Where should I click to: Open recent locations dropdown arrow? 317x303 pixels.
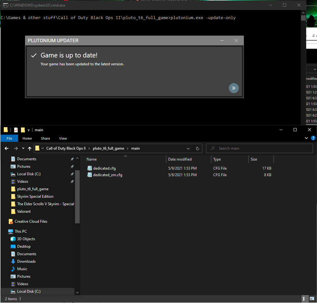coord(23,148)
